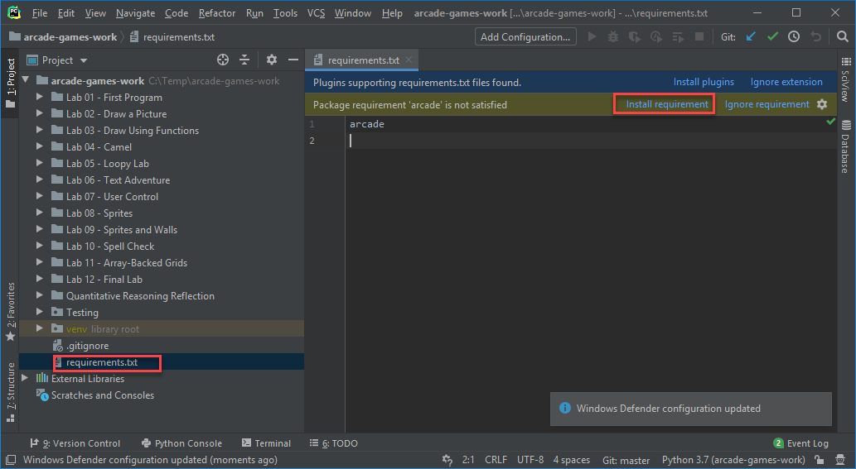Select Quantitative Reasoning Reflection folder
The image size is (856, 469).
(x=140, y=296)
